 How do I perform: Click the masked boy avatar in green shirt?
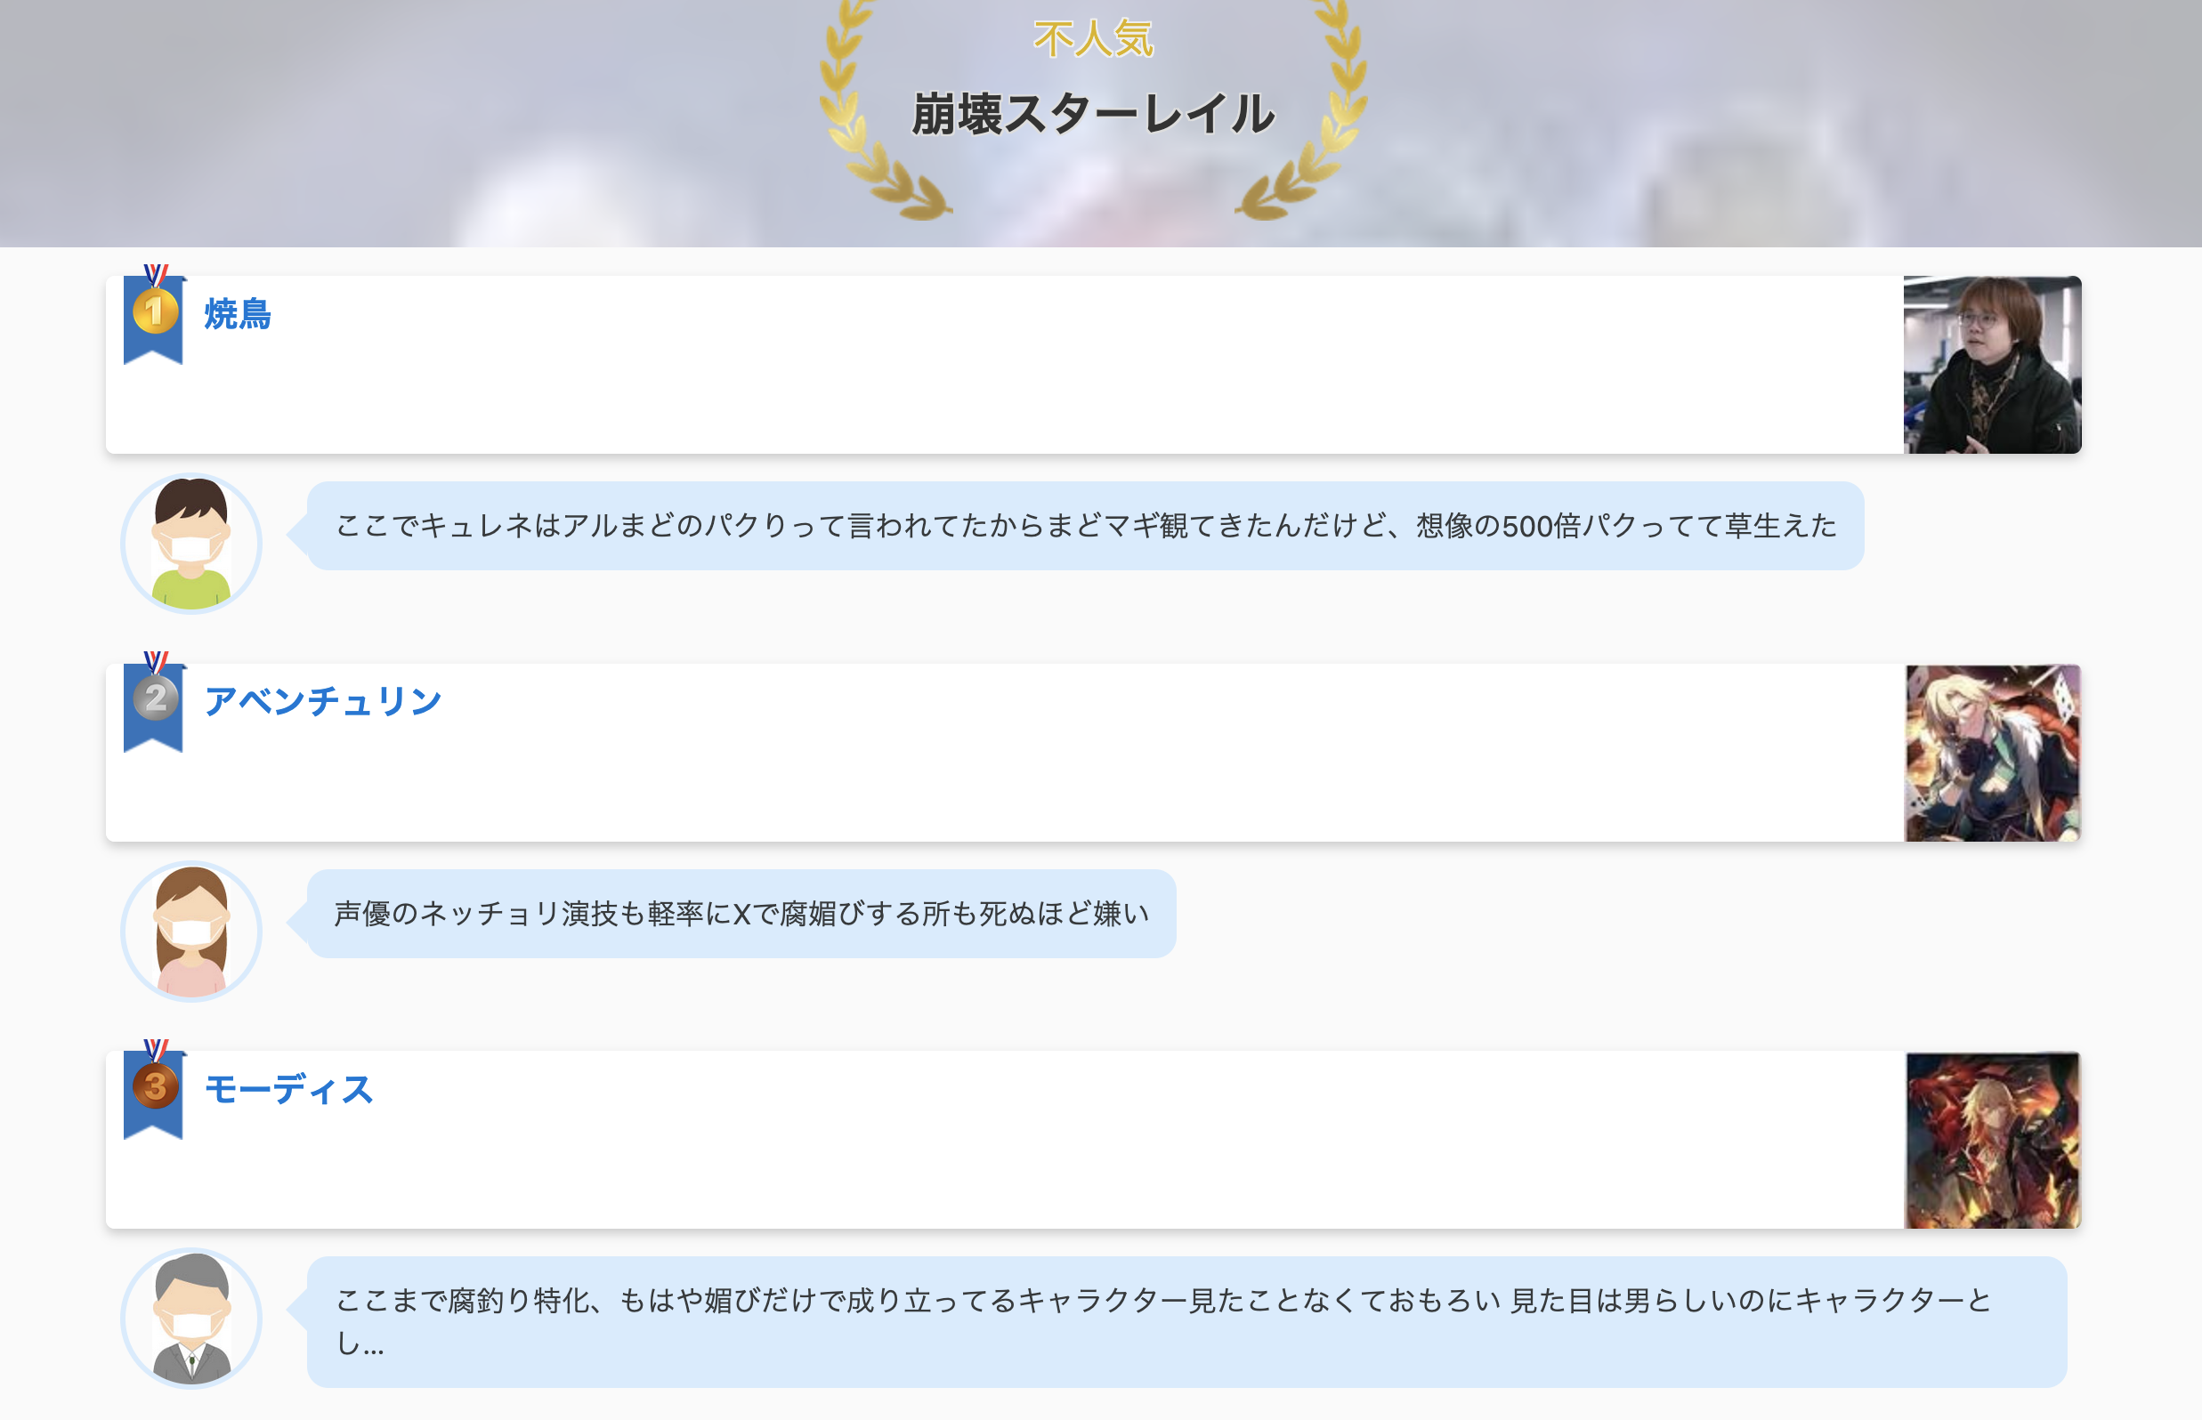pos(191,543)
